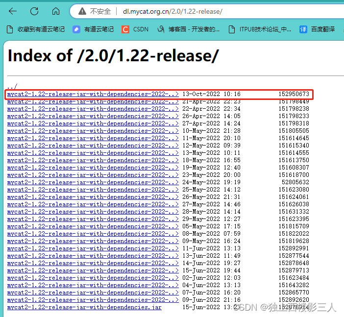Click the ITPUB bookmark page icon
Viewport: 344px width, 317px height.
pos(232,29)
